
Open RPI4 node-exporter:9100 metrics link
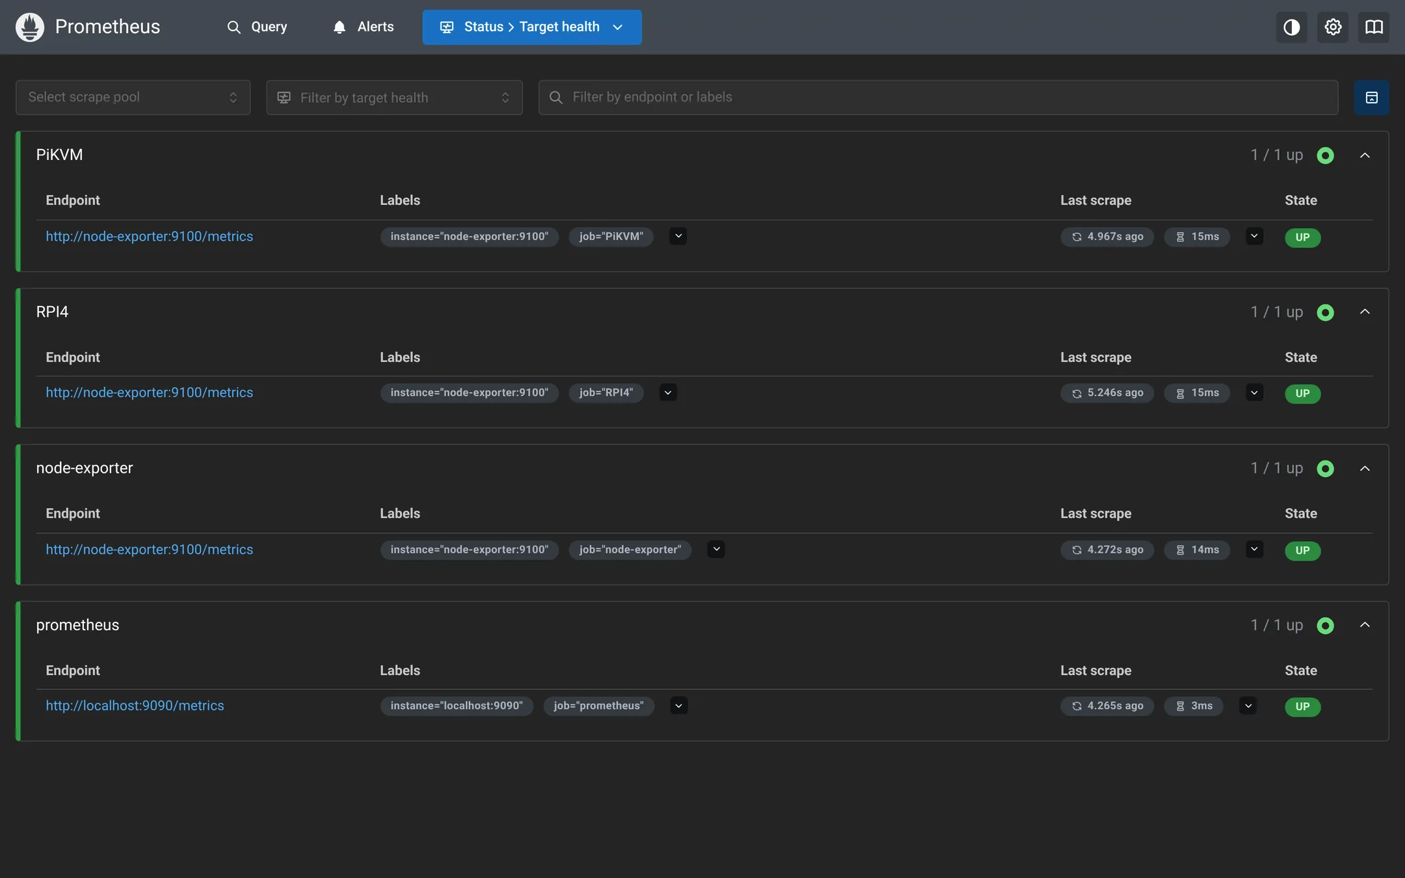point(149,392)
